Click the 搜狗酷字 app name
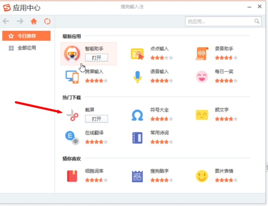268x206 pixels. click(x=159, y=171)
